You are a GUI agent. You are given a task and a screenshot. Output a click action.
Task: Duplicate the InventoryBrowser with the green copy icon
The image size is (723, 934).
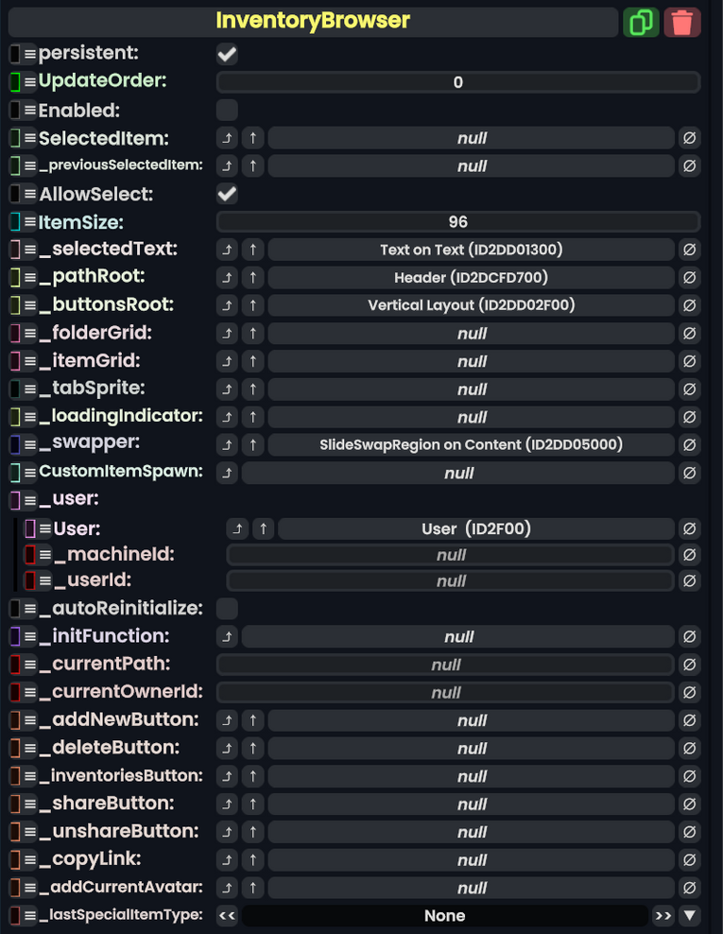pyautogui.click(x=642, y=21)
